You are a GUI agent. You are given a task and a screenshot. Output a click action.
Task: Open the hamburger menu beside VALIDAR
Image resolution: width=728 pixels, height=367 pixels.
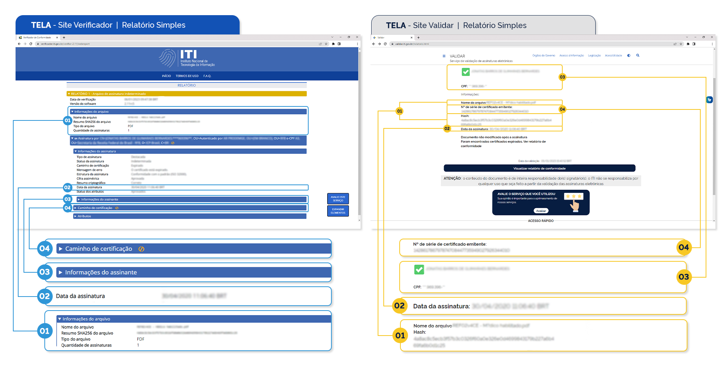(x=444, y=56)
